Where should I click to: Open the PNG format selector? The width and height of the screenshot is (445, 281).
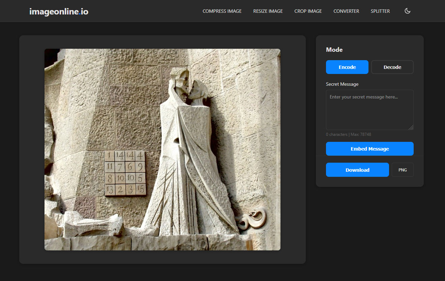tap(403, 170)
